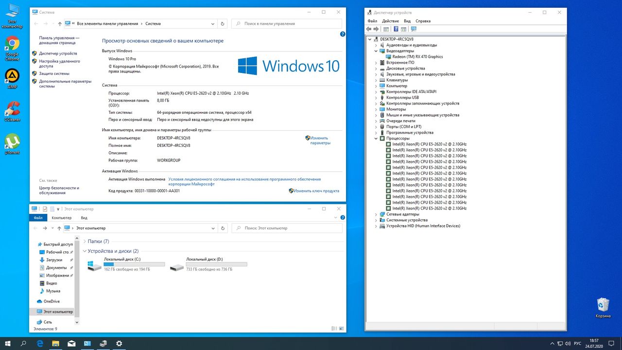Open the Start menu

click(x=8, y=343)
